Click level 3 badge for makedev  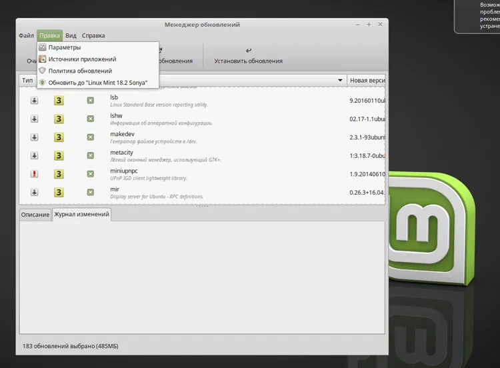click(59, 137)
